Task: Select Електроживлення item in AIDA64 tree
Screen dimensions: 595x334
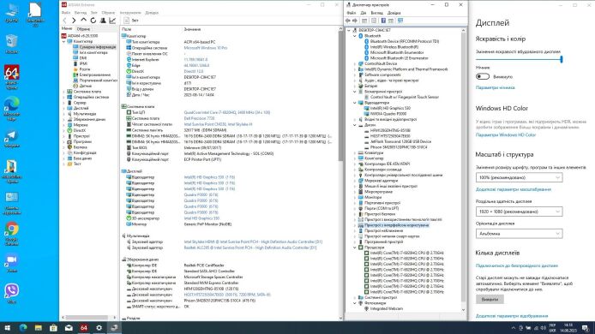Action: (95, 75)
